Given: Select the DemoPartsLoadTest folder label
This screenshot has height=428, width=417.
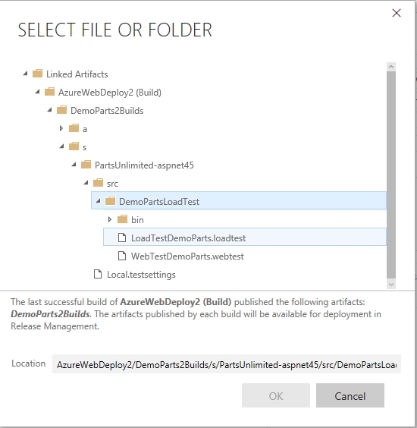Looking at the screenshot, I should click(159, 202).
